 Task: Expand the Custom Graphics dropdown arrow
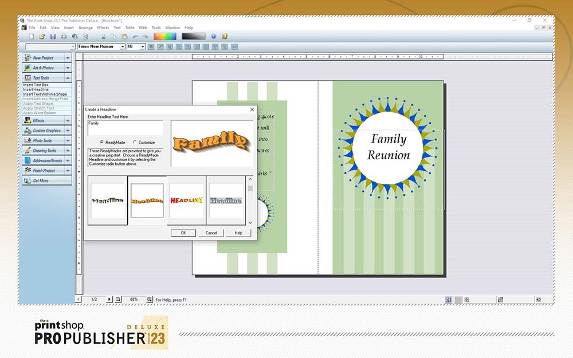point(68,131)
